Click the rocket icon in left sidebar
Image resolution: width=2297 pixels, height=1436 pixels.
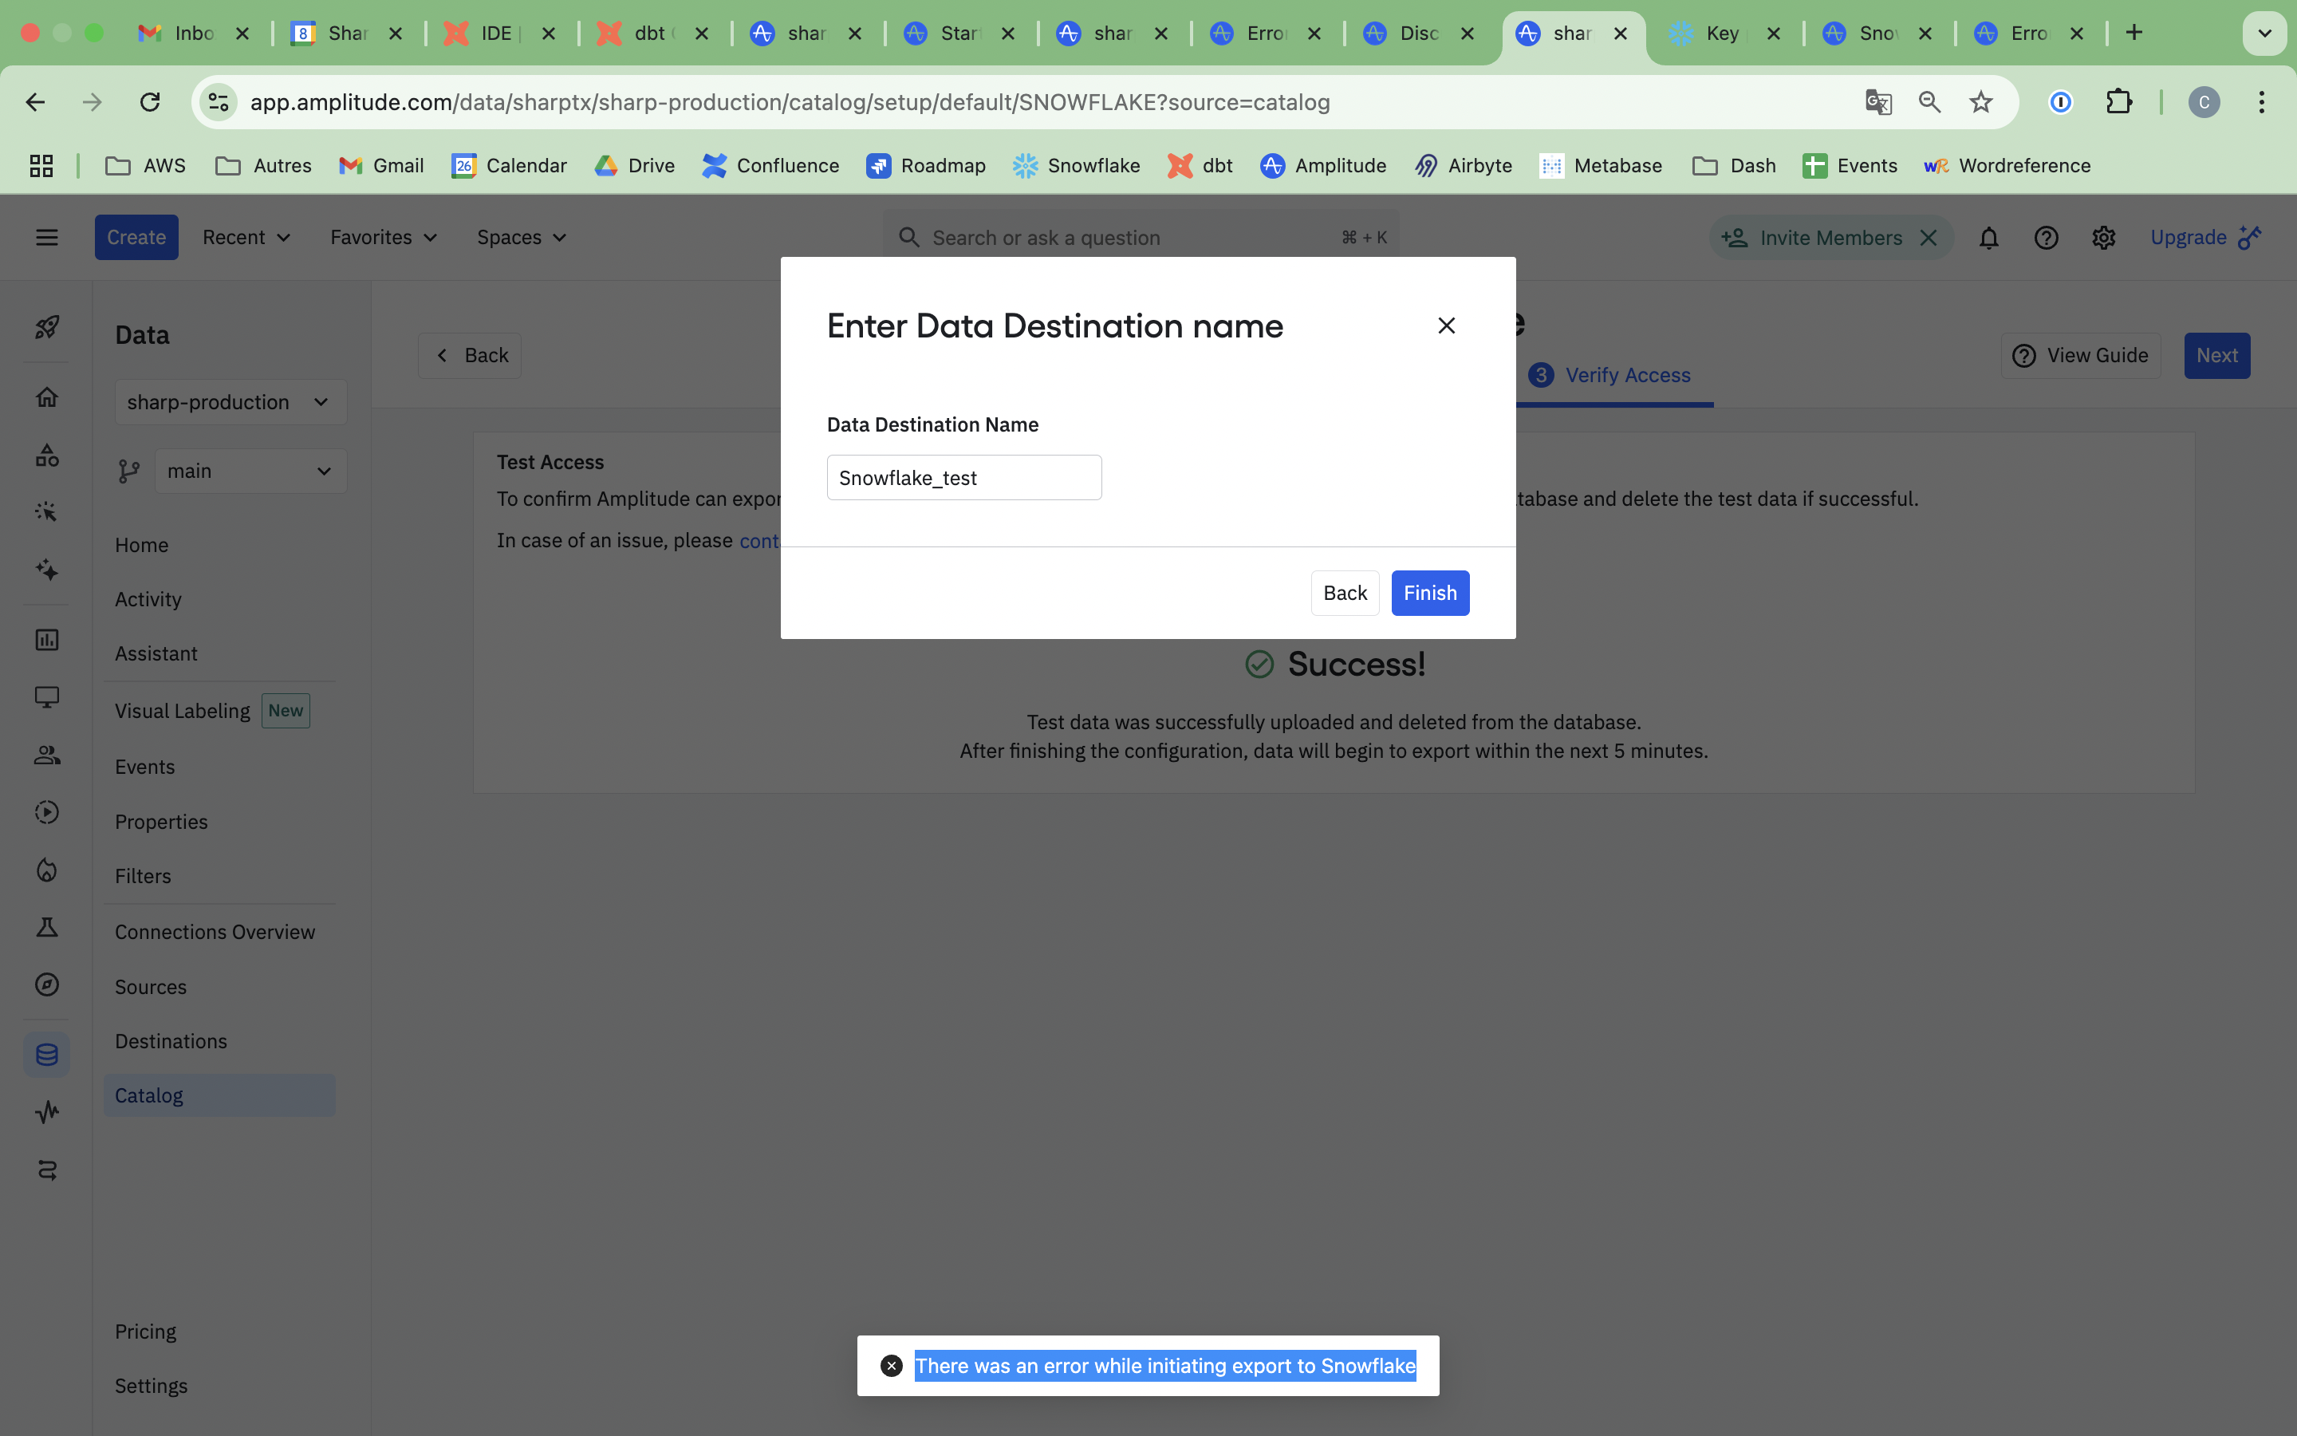click(46, 328)
